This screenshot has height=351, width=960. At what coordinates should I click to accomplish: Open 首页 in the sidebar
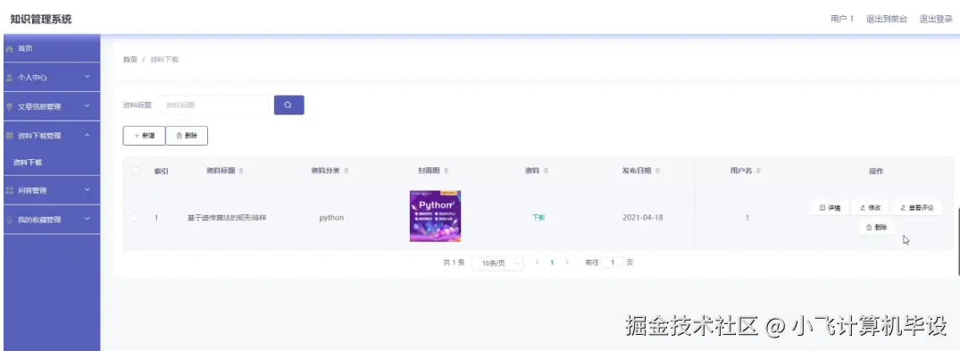(x=52, y=48)
